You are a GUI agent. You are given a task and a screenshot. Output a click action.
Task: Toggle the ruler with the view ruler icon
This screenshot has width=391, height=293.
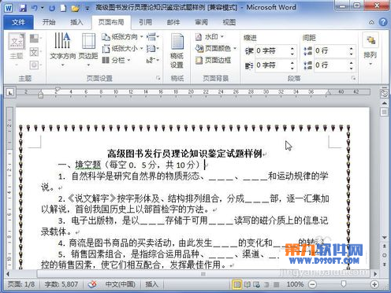384,93
